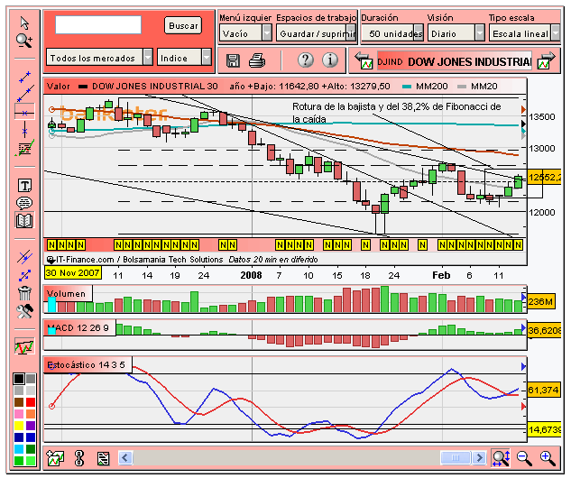Open Guardar / suprimir dropdown
The image size is (571, 478).
coord(316,33)
